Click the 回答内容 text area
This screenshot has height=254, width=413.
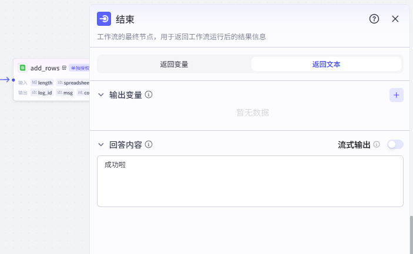pyautogui.click(x=250, y=181)
